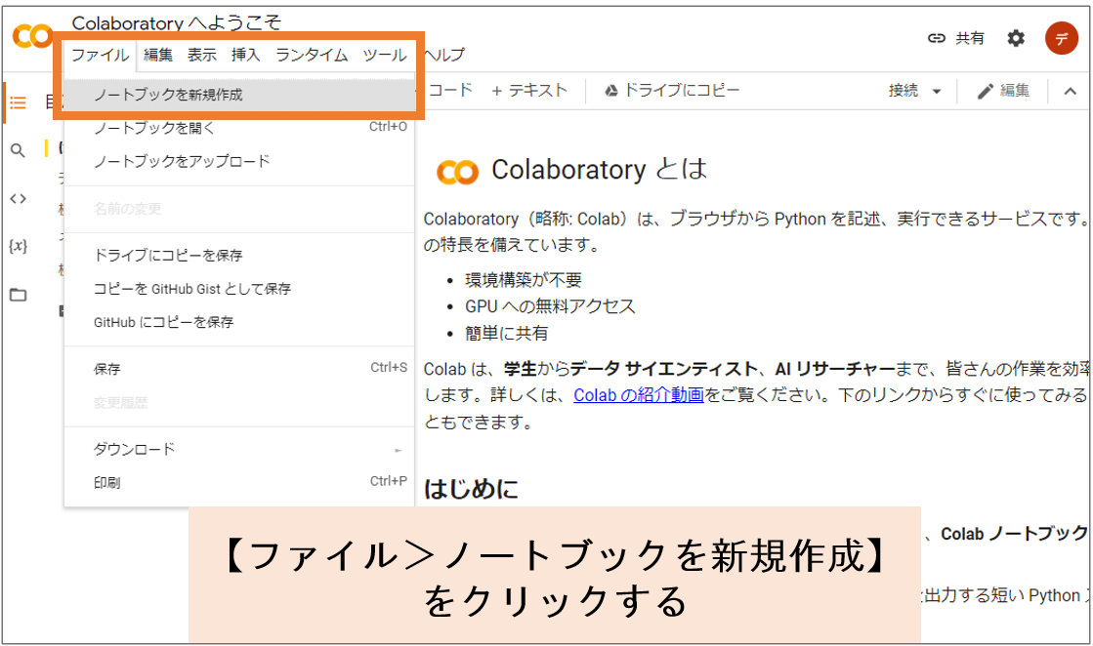Open the code snippets panel
The width and height of the screenshot is (1093, 646).
(18, 198)
